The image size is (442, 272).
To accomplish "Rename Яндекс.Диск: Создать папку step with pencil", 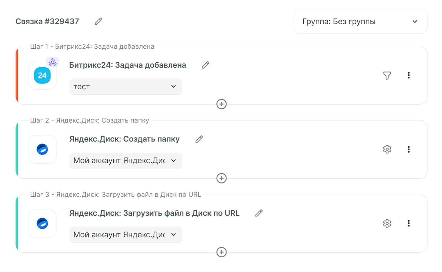I will click(x=199, y=139).
